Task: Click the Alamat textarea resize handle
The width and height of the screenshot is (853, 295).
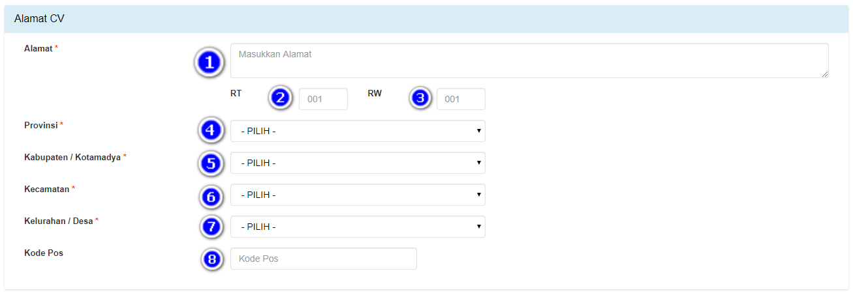Action: pyautogui.click(x=825, y=74)
